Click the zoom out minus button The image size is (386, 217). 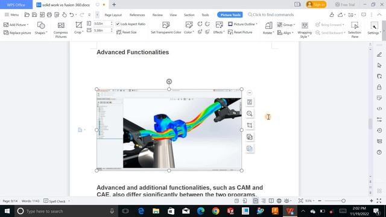[x=320, y=201]
